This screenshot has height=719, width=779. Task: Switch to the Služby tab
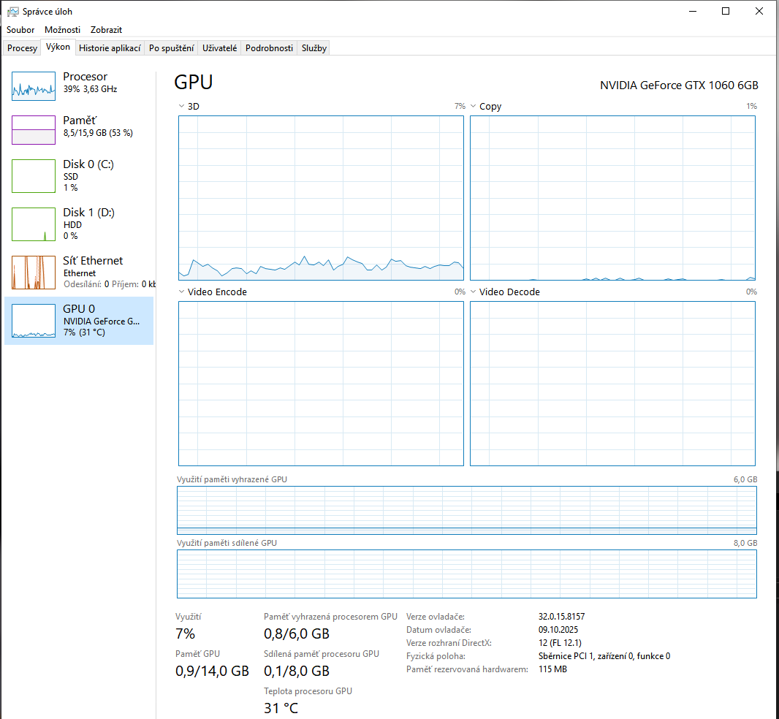(314, 48)
